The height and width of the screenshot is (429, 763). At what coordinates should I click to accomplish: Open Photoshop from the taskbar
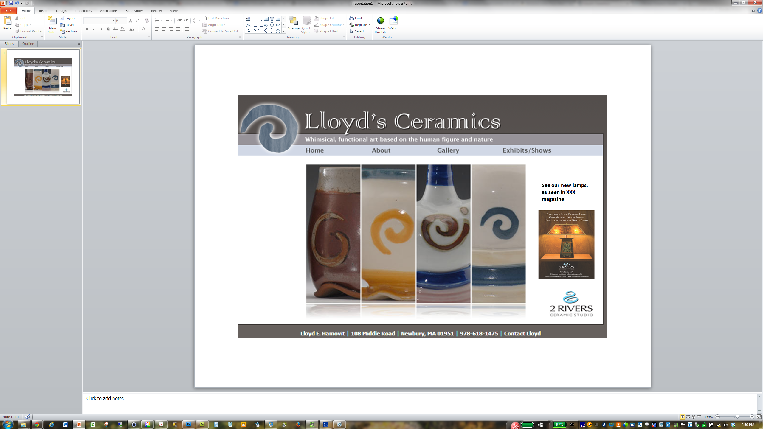click(x=188, y=425)
